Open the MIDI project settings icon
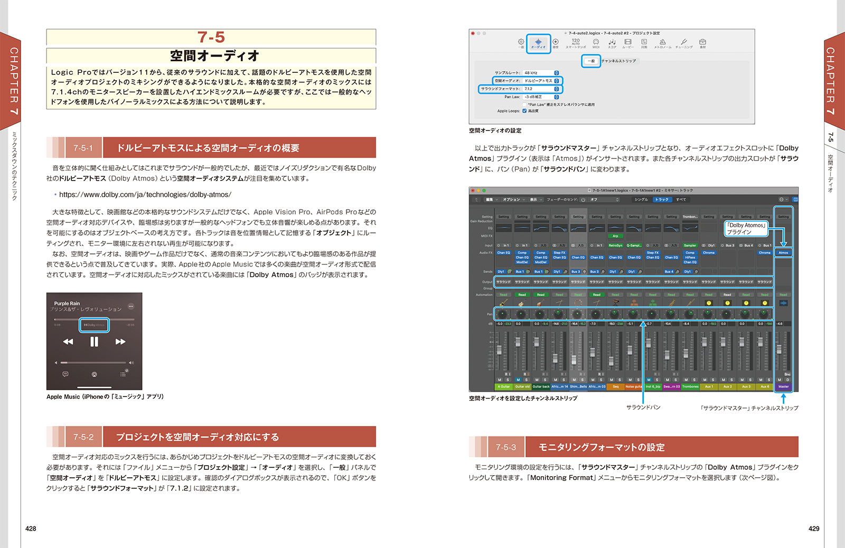 coord(596,43)
